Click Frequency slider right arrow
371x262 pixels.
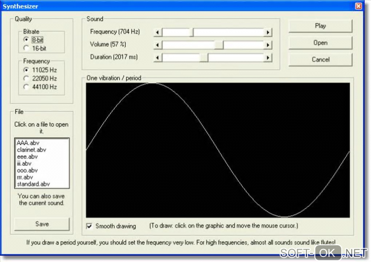[x=268, y=32]
